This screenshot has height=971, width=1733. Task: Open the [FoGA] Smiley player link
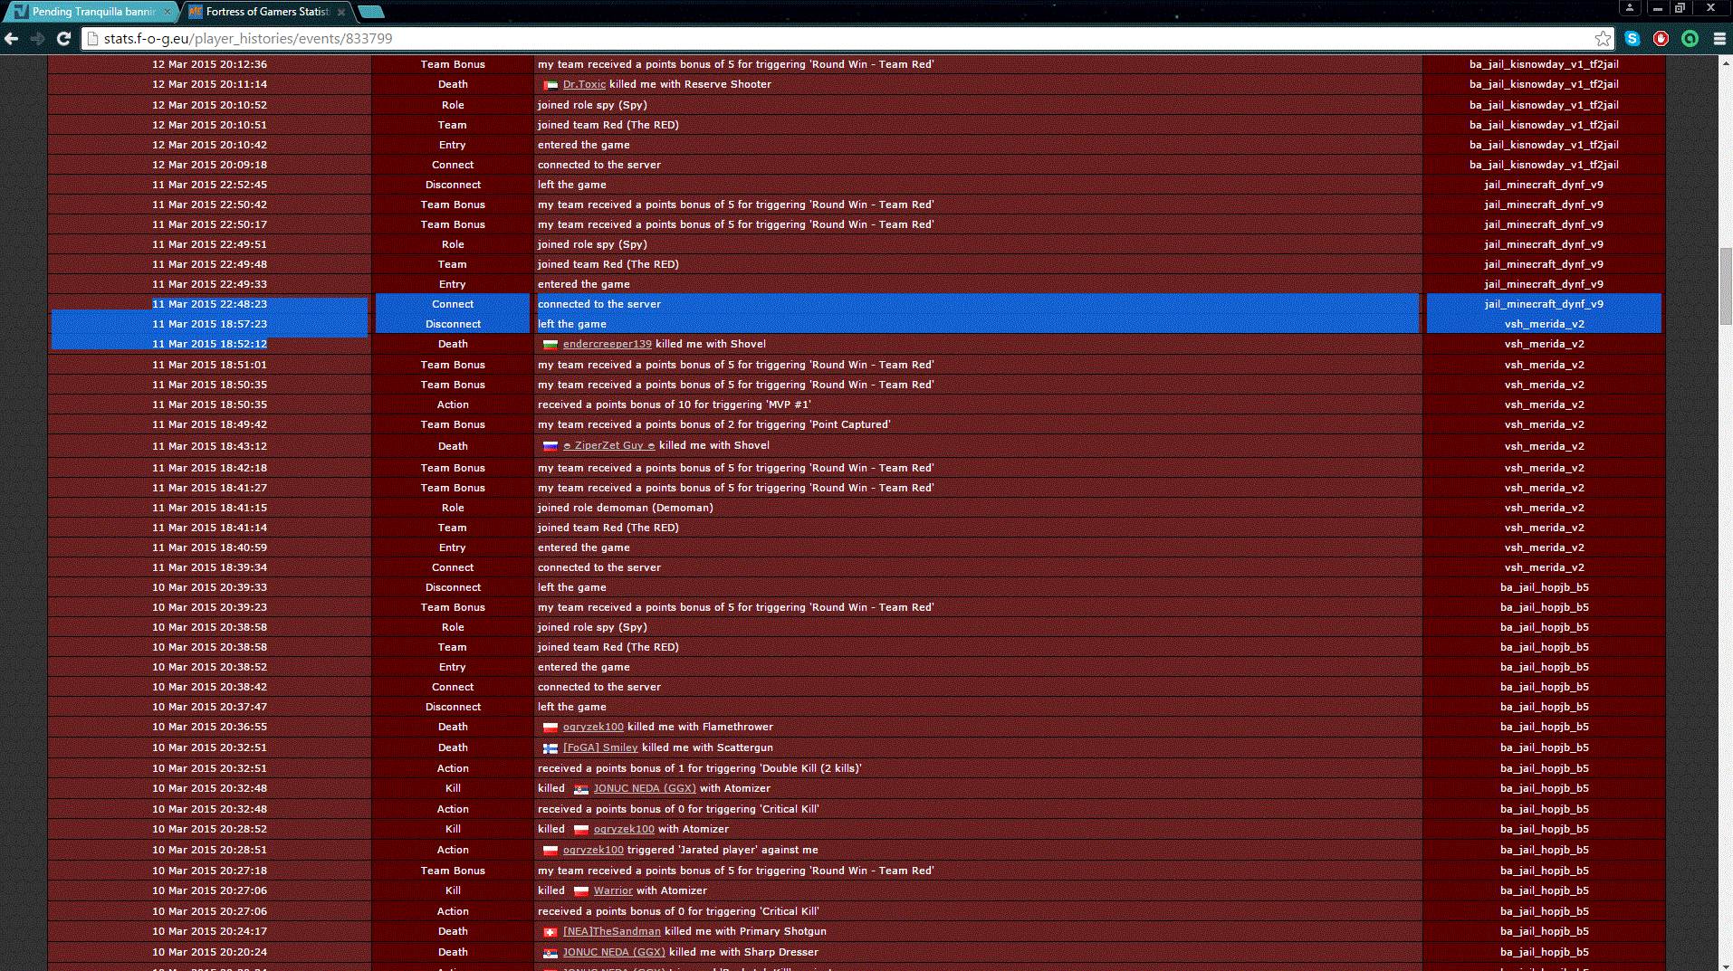(600, 747)
